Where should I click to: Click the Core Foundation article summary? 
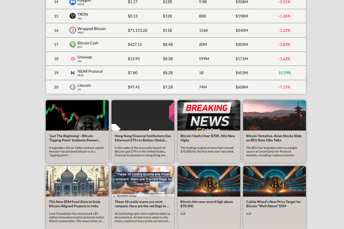point(77,217)
